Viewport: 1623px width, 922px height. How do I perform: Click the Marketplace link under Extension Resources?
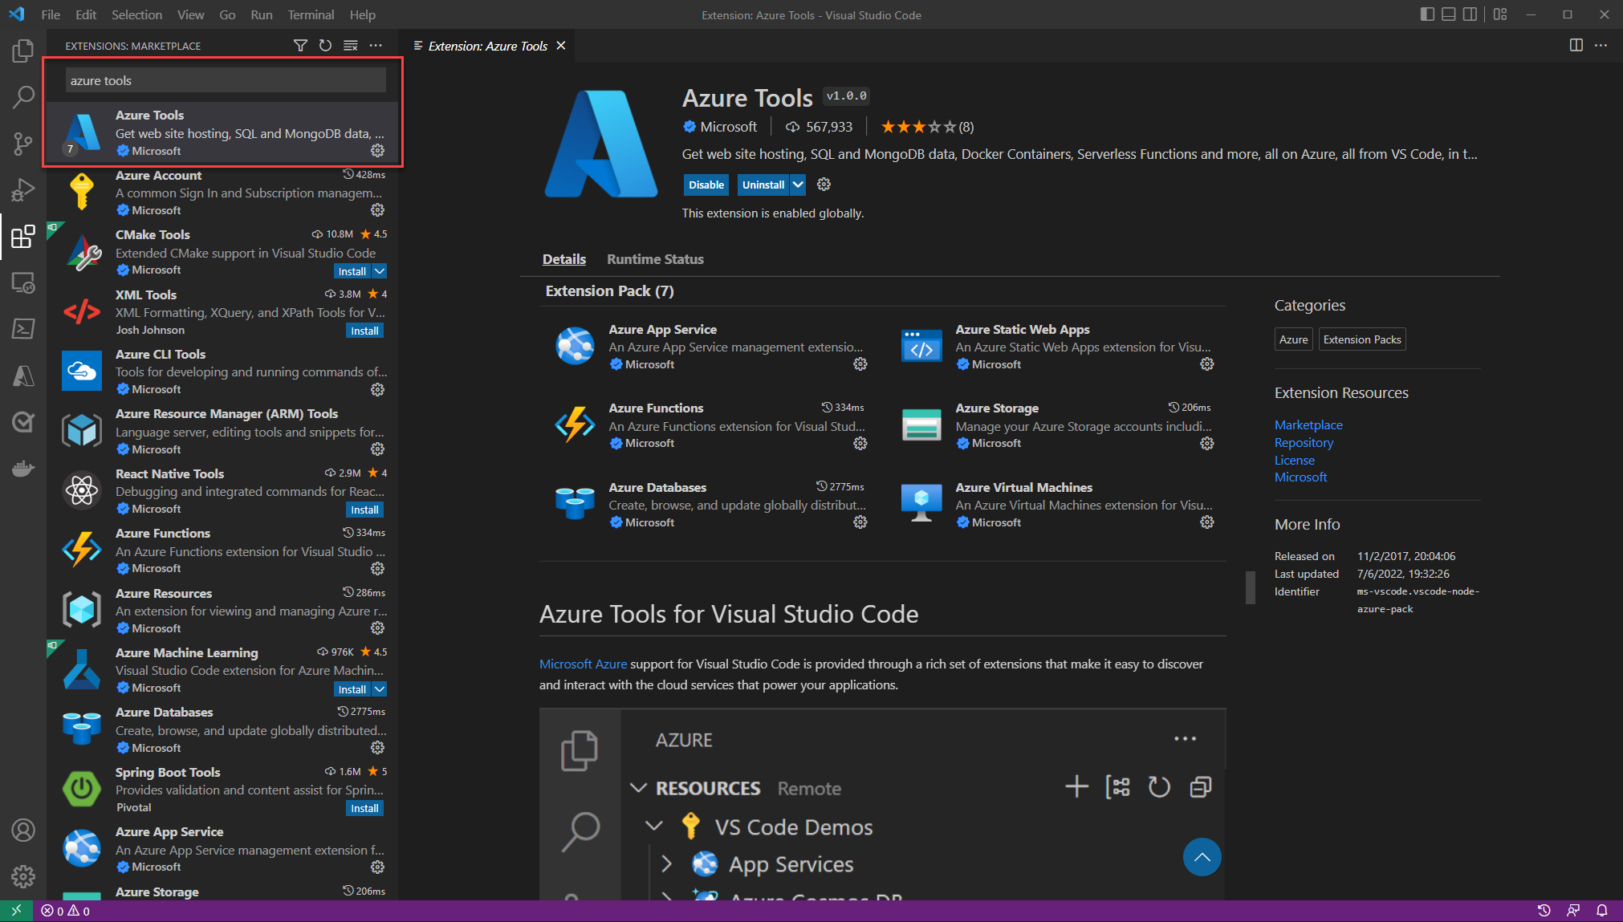1308,424
